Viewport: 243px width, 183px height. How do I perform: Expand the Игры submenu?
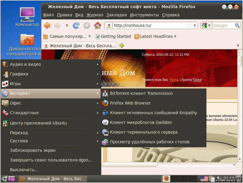tap(51, 84)
